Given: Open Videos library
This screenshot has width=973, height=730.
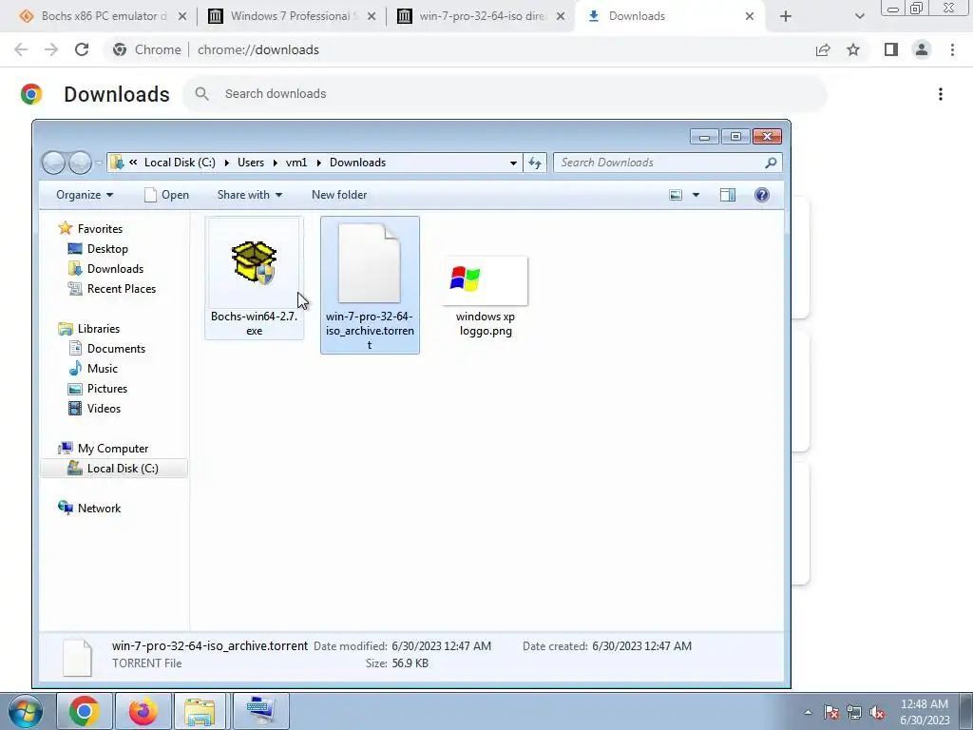Looking at the screenshot, I should tap(104, 409).
